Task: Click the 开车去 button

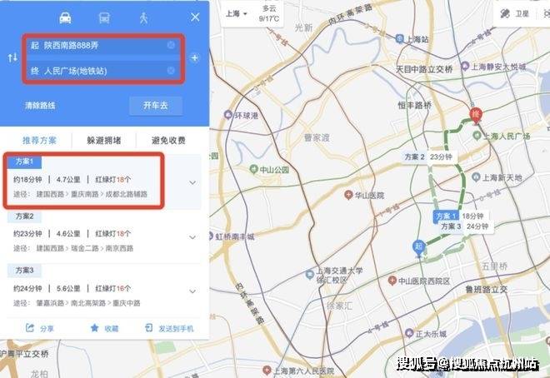Action: (155, 106)
